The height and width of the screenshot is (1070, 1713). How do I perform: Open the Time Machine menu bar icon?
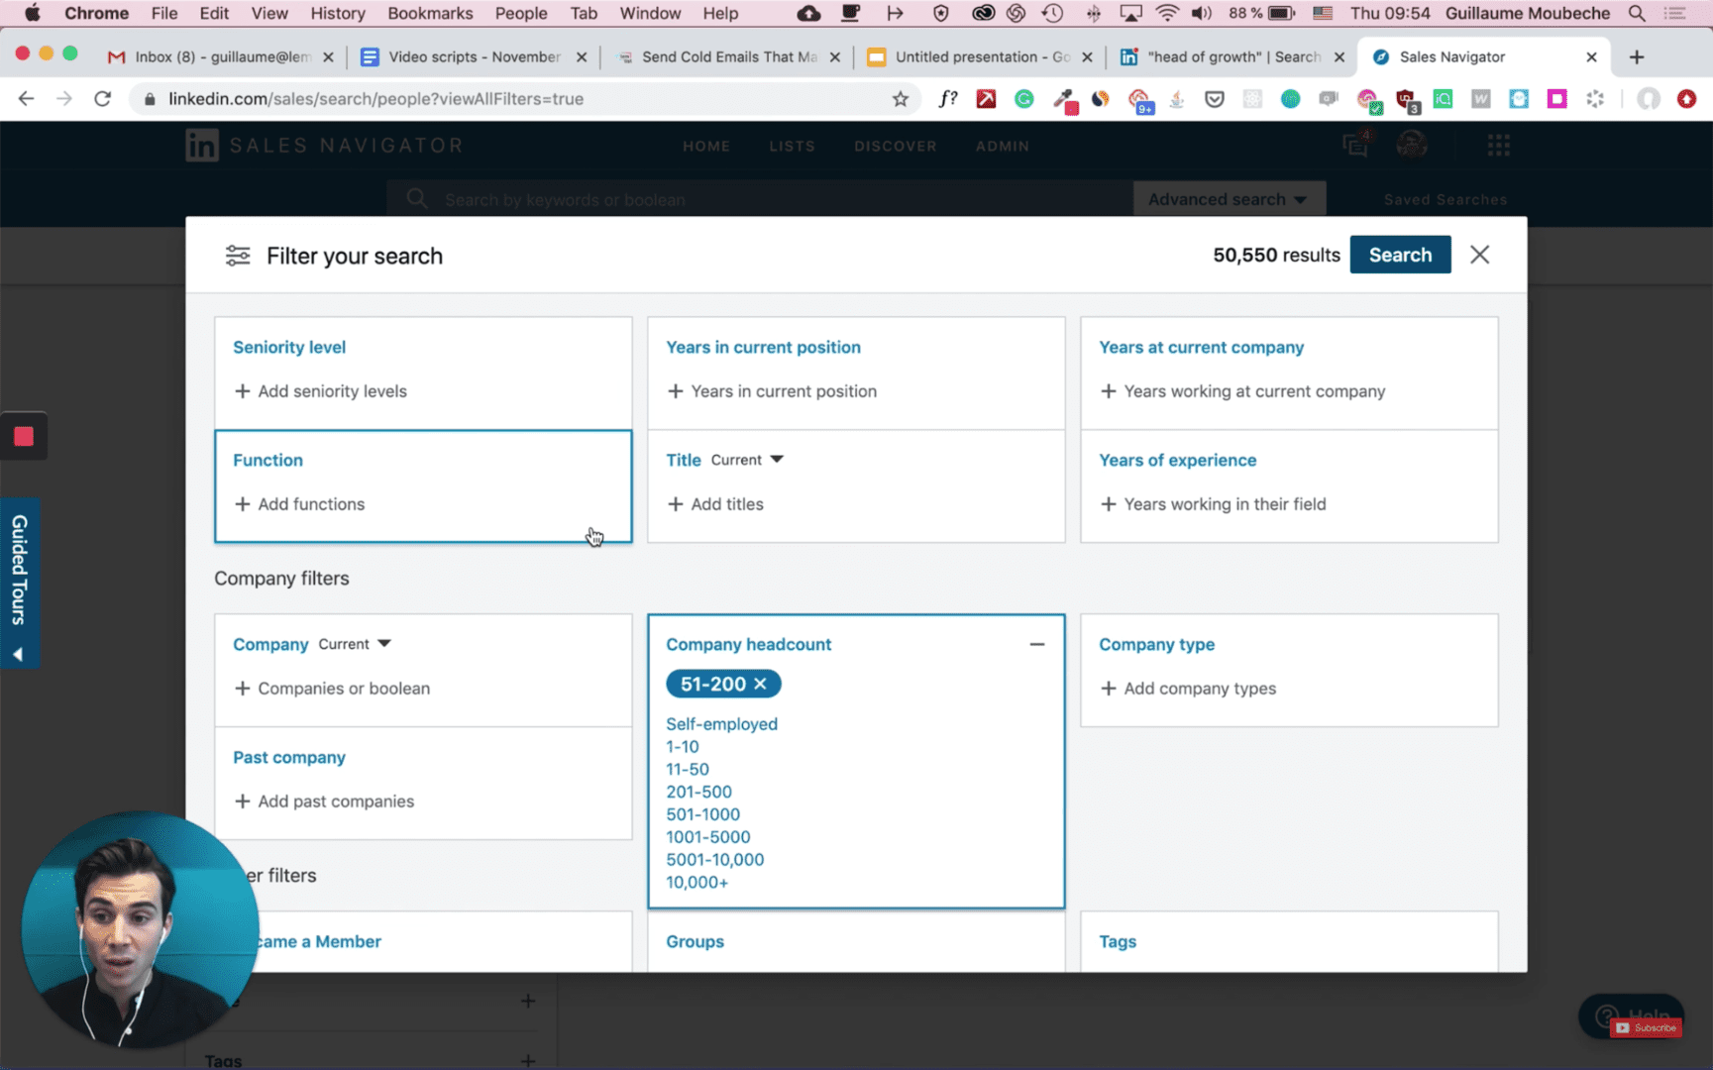coord(1052,13)
